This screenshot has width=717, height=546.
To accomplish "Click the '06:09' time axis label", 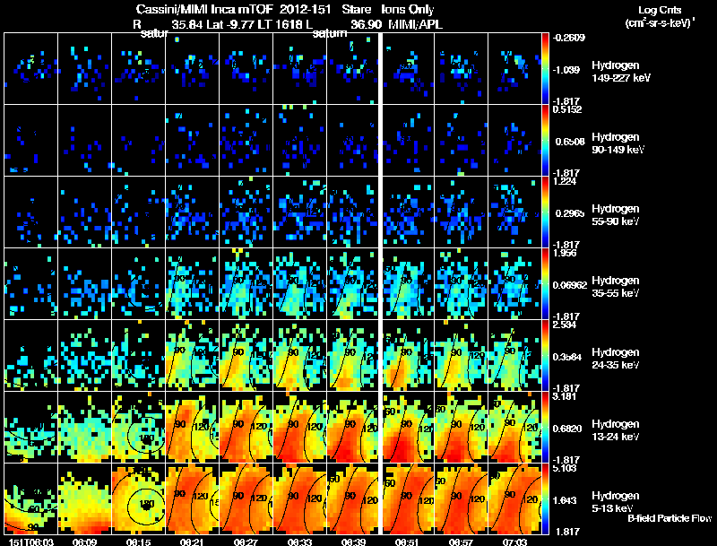I will coord(84,542).
